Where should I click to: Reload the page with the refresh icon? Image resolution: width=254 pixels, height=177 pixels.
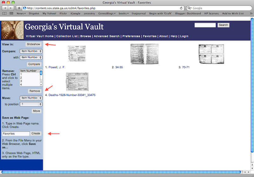point(181,8)
